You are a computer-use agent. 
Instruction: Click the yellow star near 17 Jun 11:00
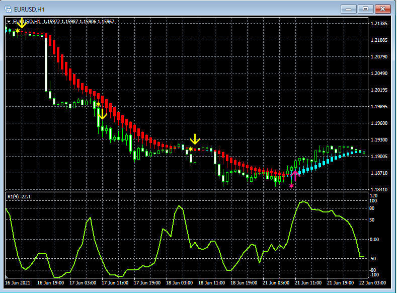coord(98,104)
